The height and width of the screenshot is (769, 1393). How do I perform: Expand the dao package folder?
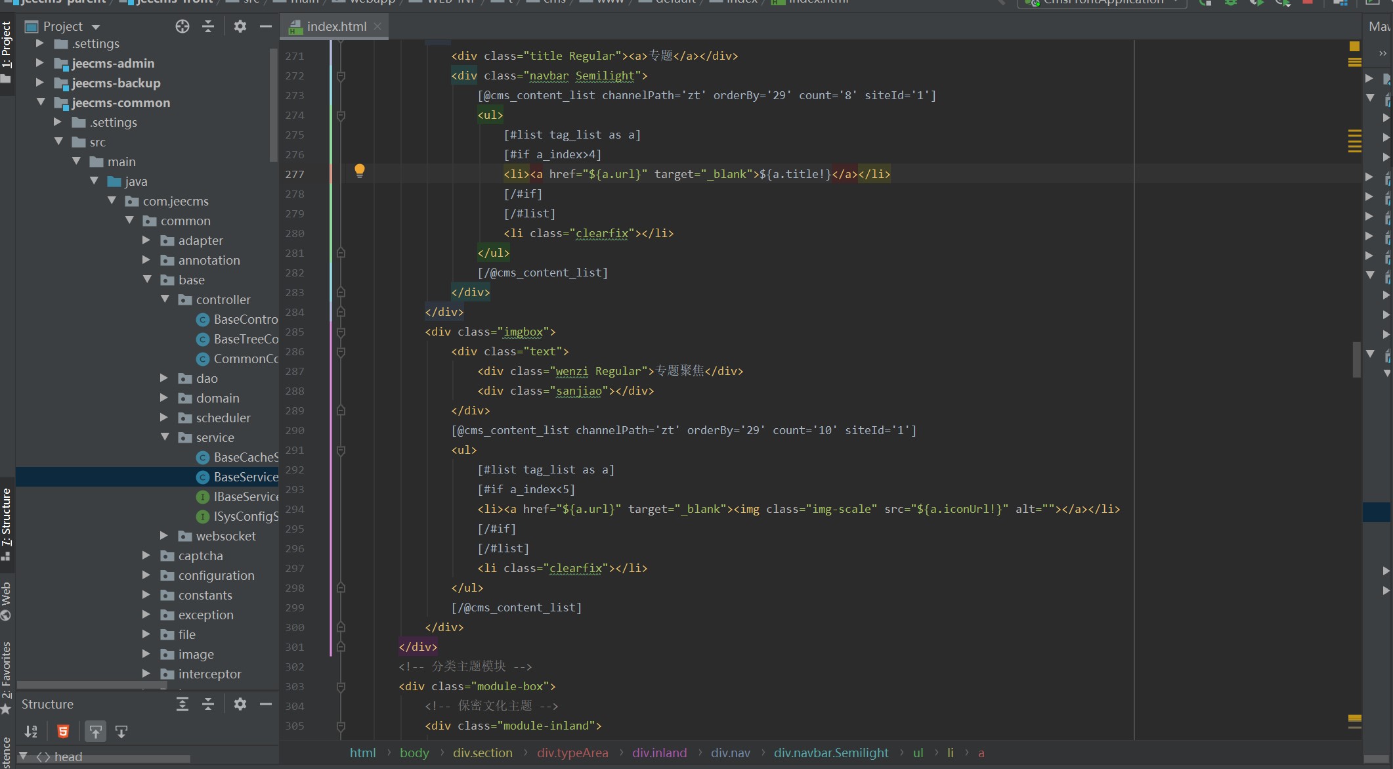click(165, 378)
